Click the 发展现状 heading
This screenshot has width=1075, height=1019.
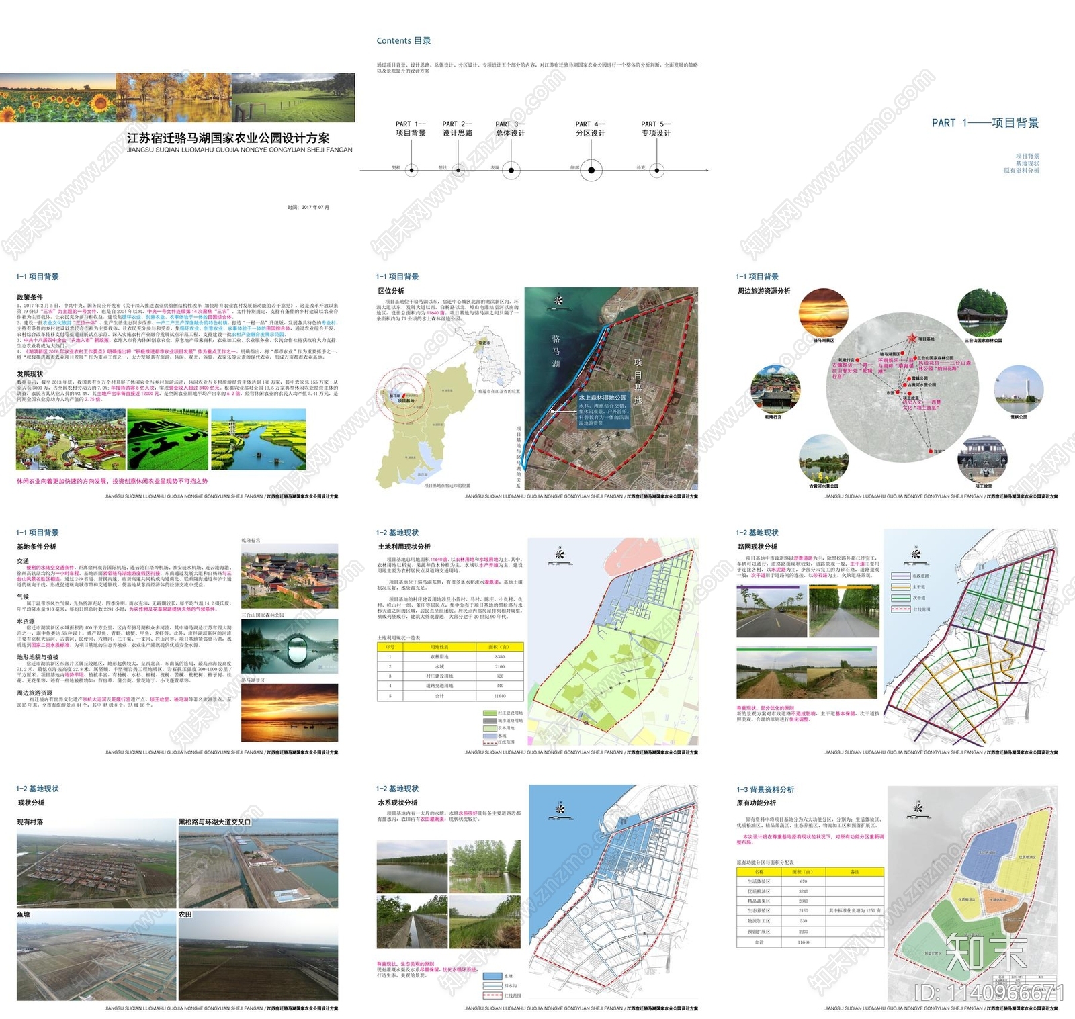30,373
